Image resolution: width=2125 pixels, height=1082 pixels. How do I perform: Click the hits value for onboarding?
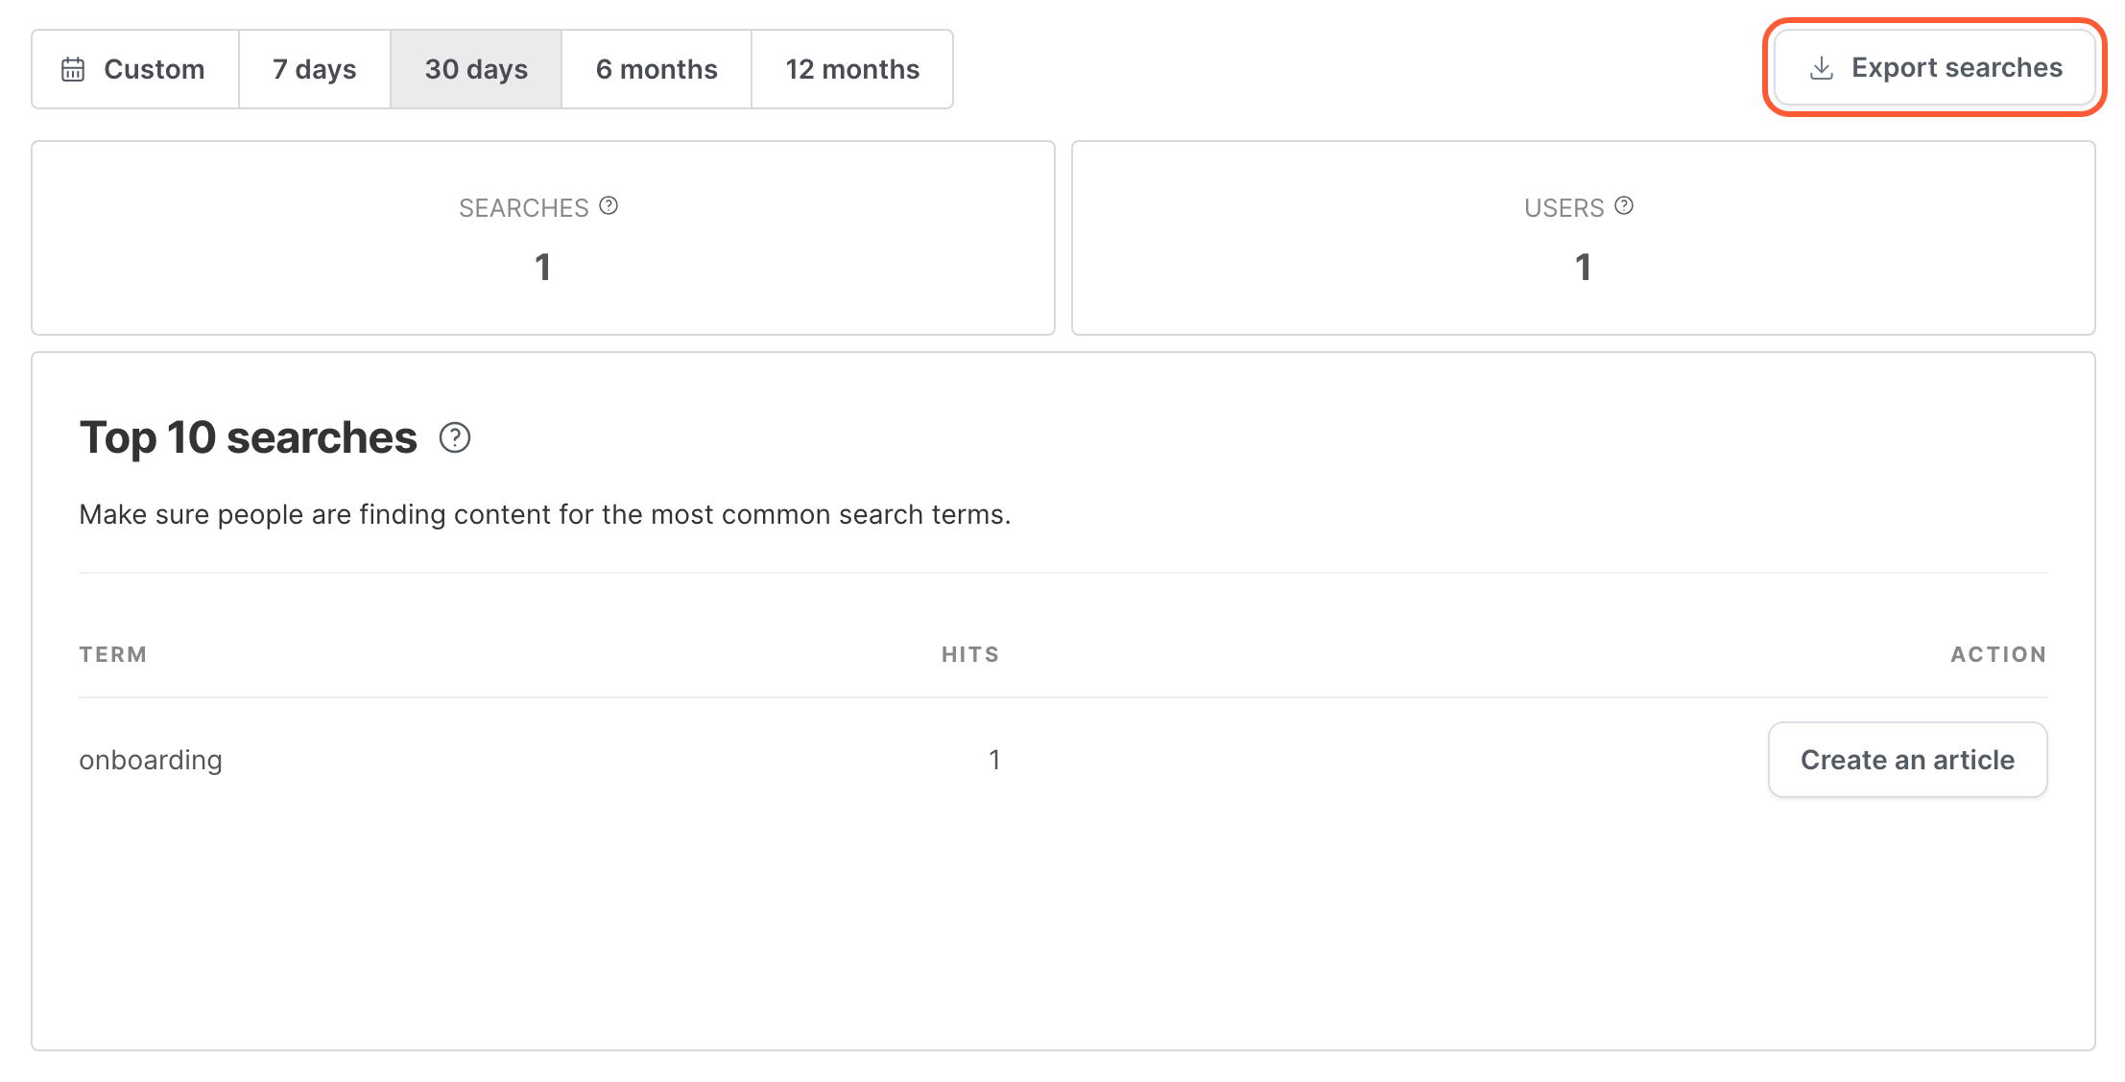[x=994, y=760]
